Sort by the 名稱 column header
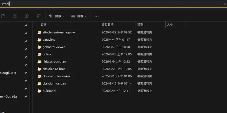The image size is (227, 113). [x=43, y=25]
